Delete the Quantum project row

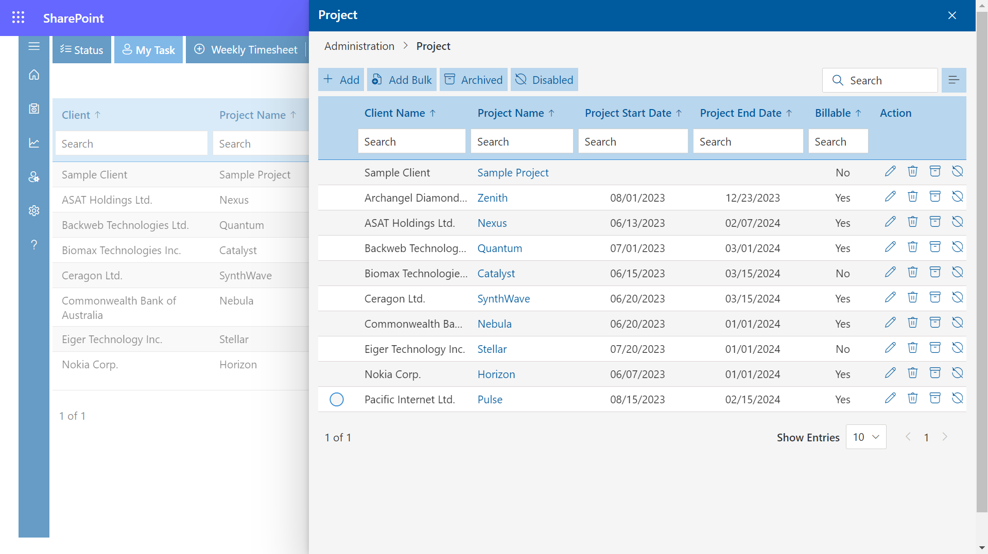point(913,247)
